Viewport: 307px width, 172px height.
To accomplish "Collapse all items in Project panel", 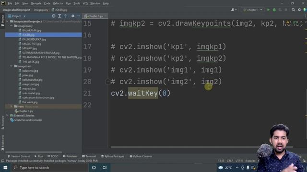I will (x=65, y=16).
